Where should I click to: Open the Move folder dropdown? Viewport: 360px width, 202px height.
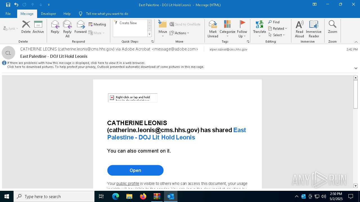click(163, 29)
